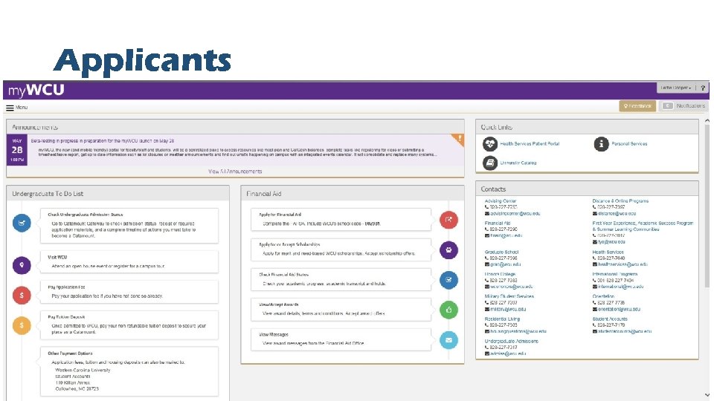Click the myWCU logo
This screenshot has height=401, width=714.
pyautogui.click(x=36, y=90)
